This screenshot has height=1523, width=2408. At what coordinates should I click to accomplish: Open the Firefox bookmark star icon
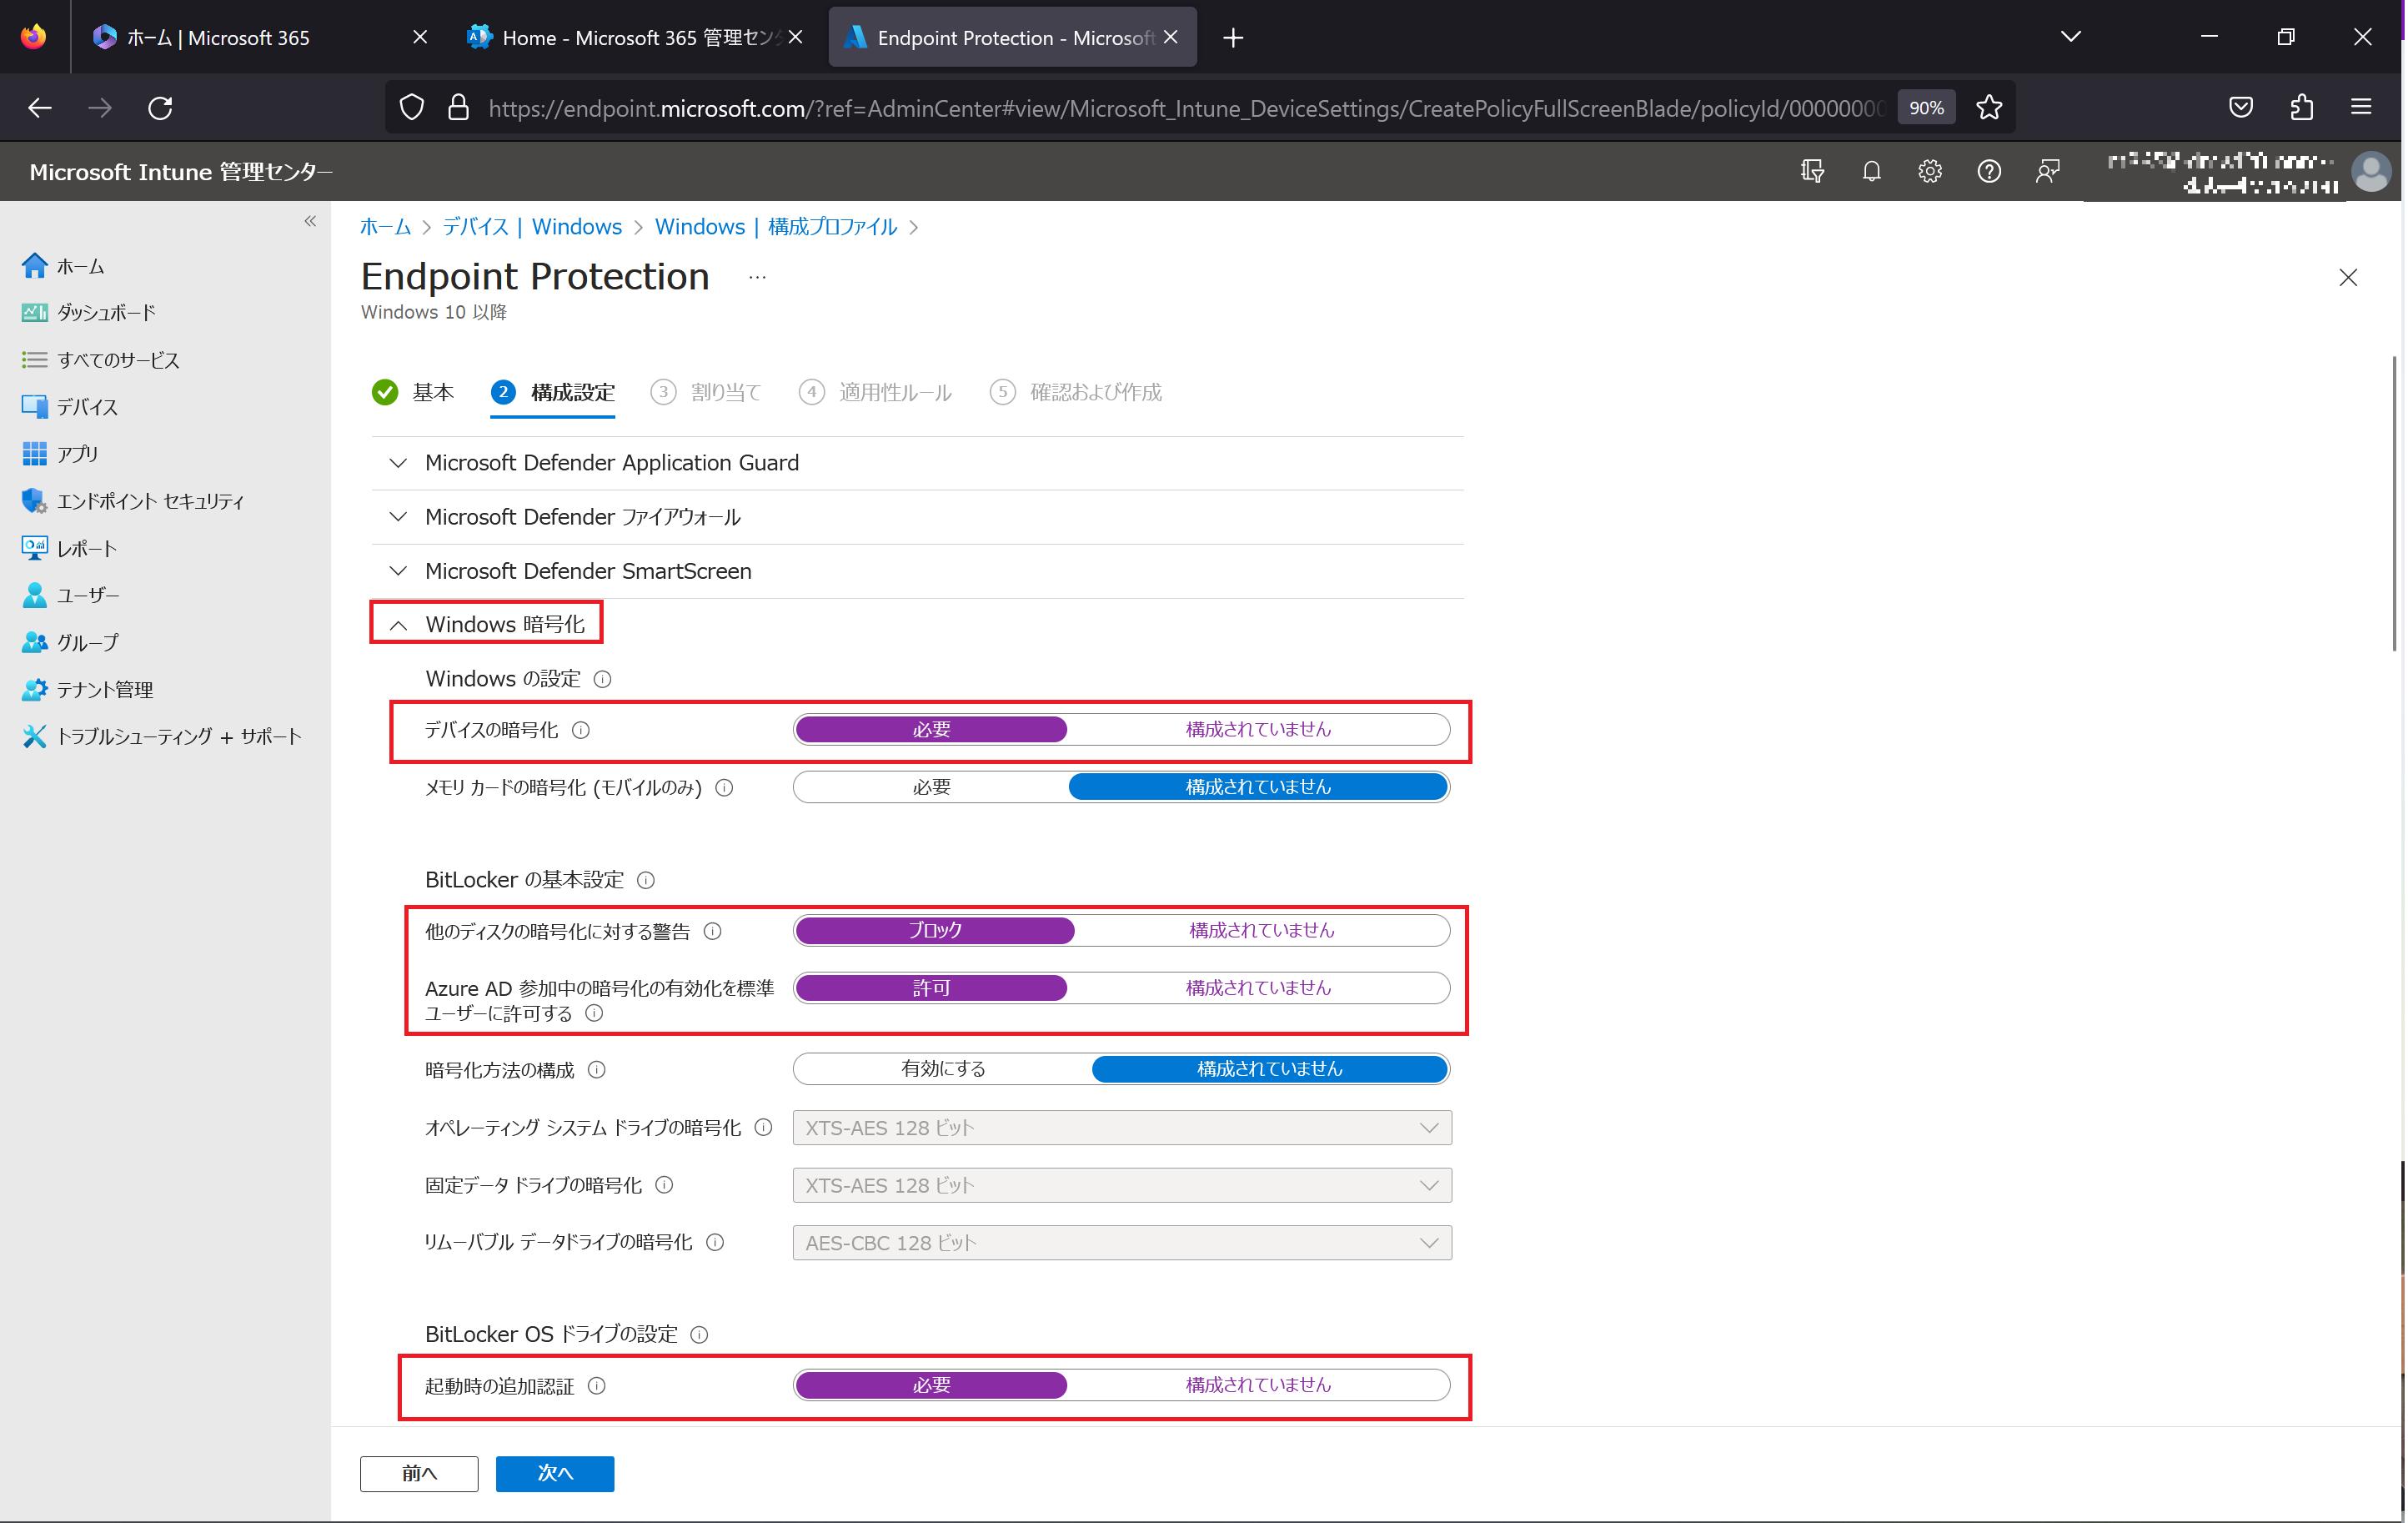[x=1989, y=107]
